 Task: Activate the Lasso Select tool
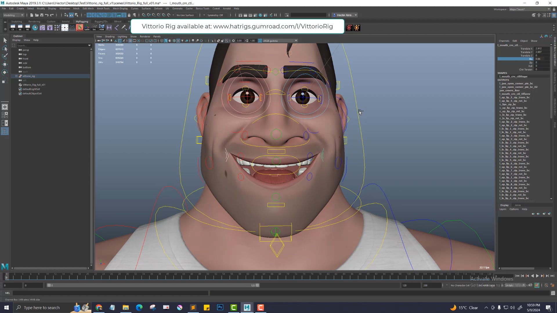[5, 48]
